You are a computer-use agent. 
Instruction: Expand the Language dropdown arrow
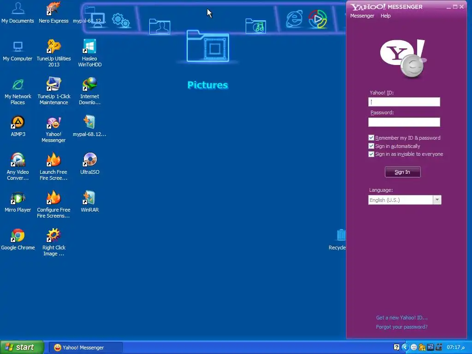[437, 200]
